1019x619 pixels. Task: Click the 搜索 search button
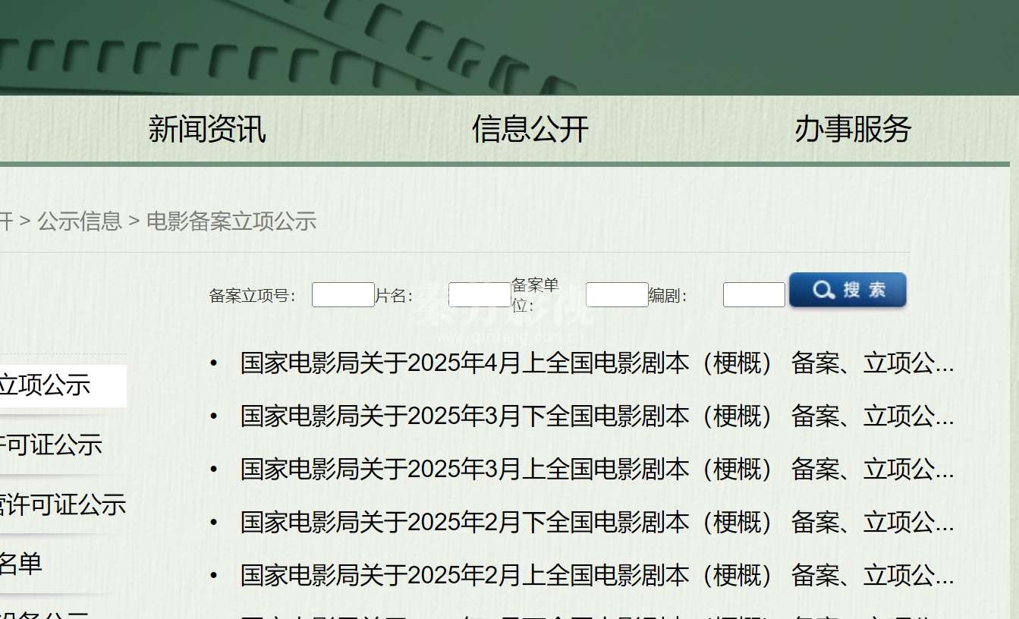click(848, 290)
